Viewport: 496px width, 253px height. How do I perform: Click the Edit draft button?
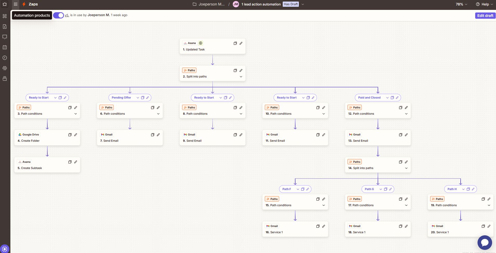485,16
